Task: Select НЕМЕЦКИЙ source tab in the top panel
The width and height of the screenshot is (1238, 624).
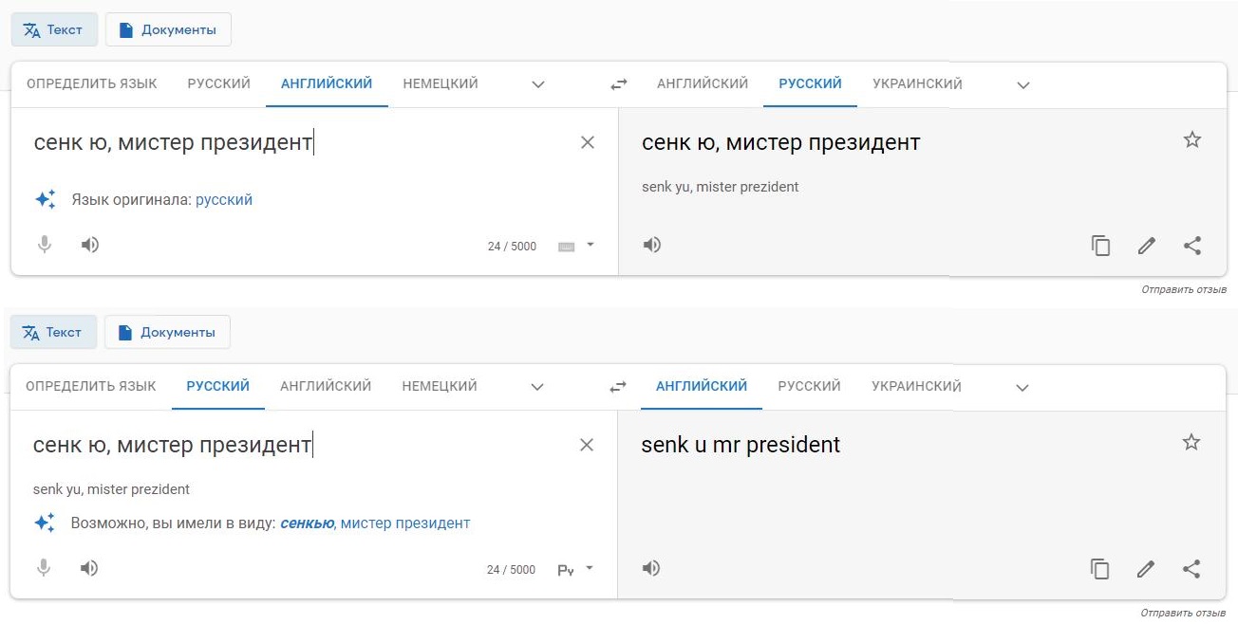Action: tap(441, 83)
